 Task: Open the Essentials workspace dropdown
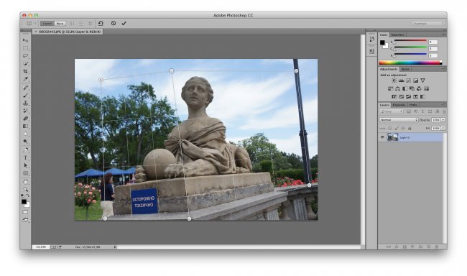click(x=429, y=23)
